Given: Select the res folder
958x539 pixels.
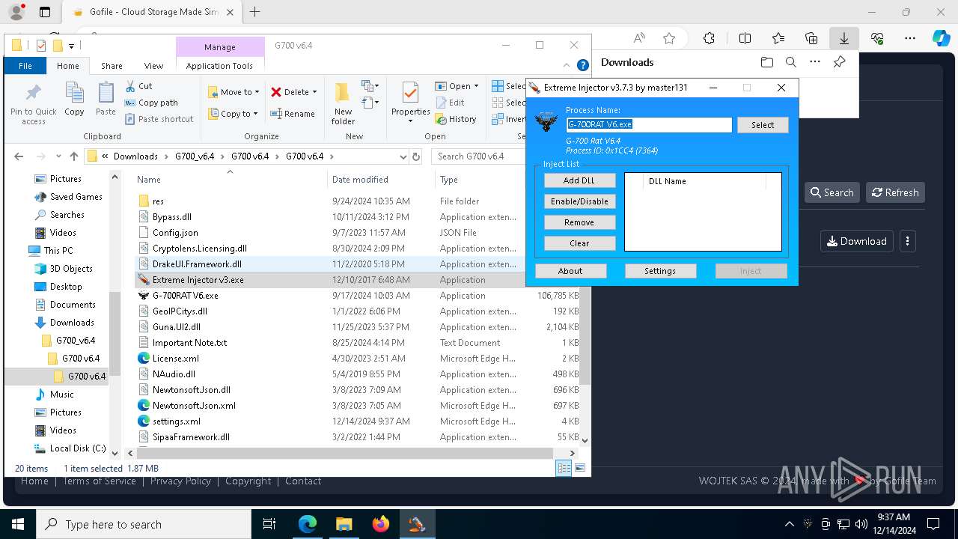Looking at the screenshot, I should coord(158,201).
